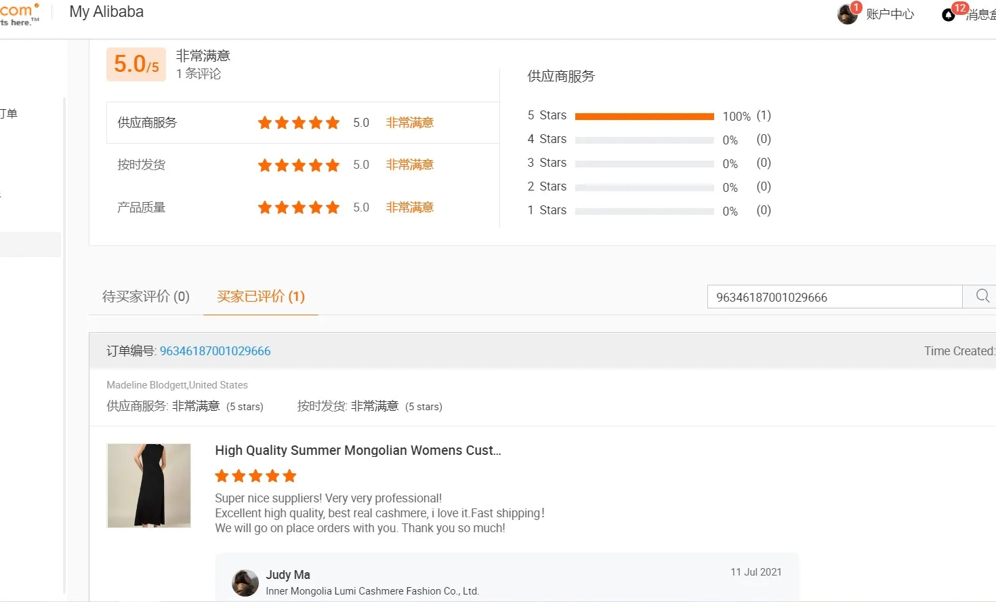This screenshot has width=996, height=602.
Task: Click the 账户中心 account center link
Action: click(890, 14)
